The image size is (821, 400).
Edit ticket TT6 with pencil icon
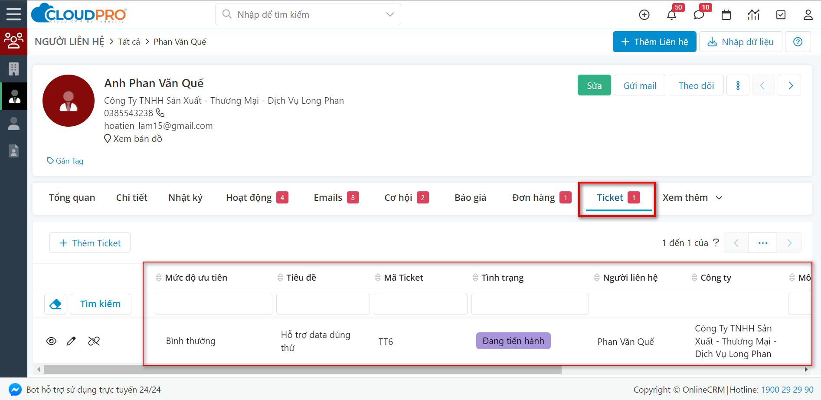coord(71,341)
